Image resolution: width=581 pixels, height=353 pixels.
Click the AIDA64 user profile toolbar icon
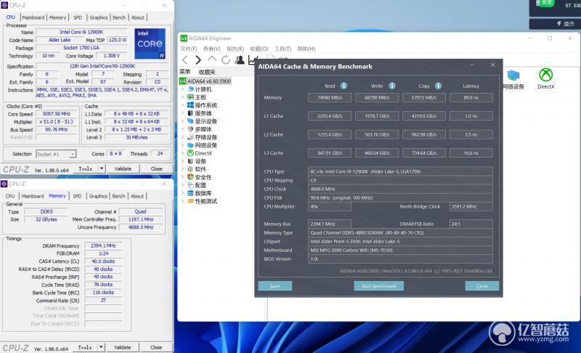[x=240, y=60]
